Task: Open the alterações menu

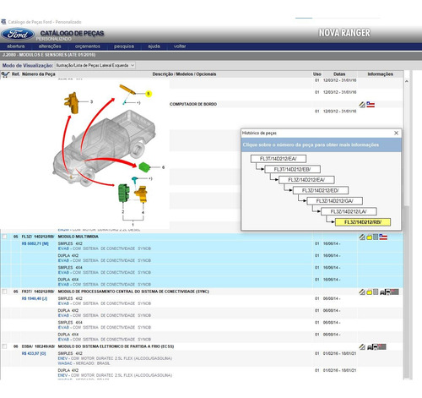Action: point(50,46)
